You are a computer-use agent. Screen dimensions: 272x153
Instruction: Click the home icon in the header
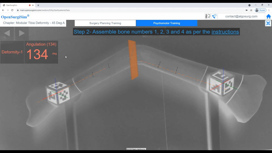click(x=268, y=16)
